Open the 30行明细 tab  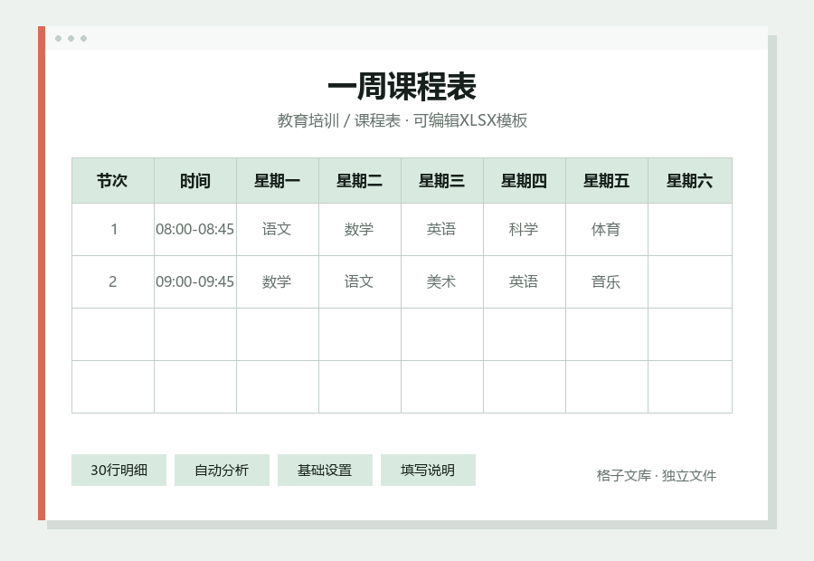tap(118, 471)
